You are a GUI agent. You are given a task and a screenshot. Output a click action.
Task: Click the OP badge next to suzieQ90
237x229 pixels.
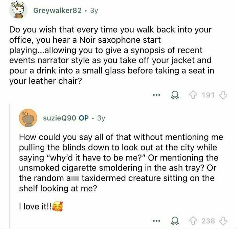tap(84, 118)
